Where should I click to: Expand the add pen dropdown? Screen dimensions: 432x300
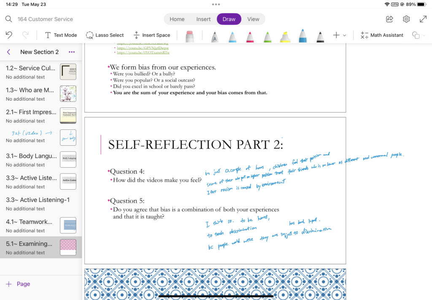click(x=340, y=35)
